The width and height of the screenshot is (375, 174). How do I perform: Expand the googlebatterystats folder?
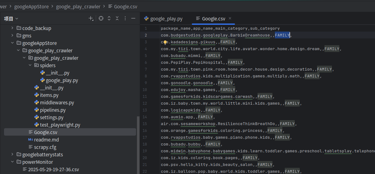pos(12,154)
